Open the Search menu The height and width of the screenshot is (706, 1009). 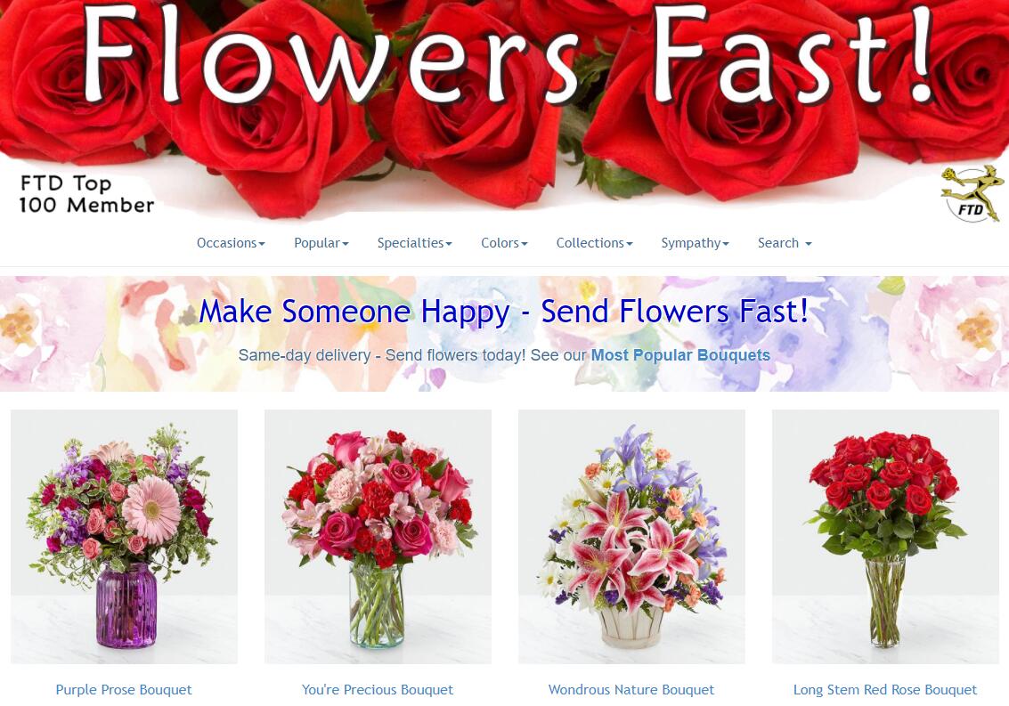pyautogui.click(x=785, y=243)
